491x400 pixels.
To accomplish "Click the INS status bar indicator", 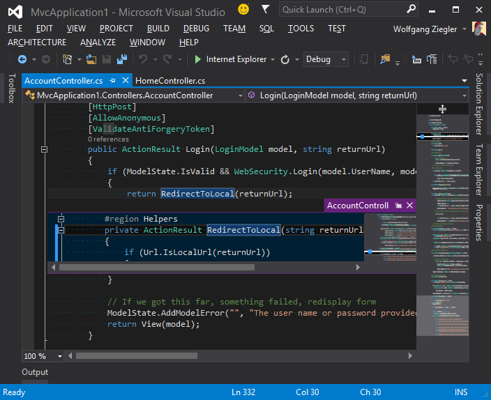I will [x=461, y=392].
